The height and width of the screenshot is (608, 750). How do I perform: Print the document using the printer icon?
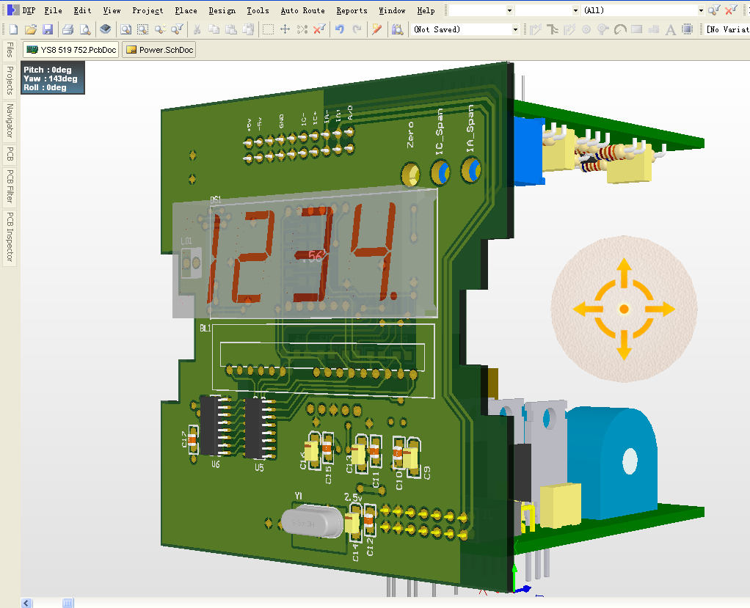68,29
